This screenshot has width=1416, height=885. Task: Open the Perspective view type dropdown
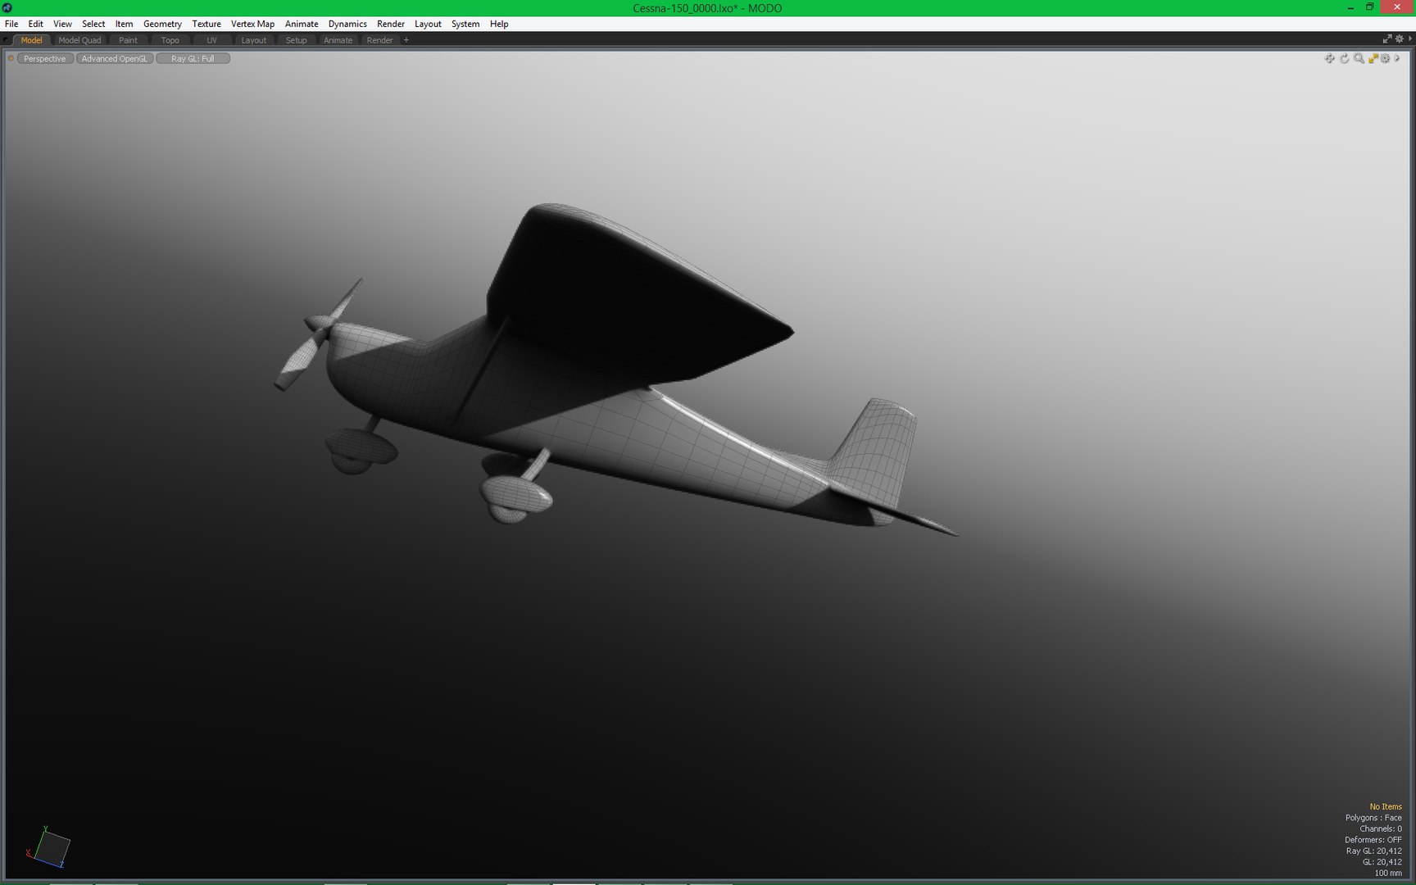click(x=45, y=58)
